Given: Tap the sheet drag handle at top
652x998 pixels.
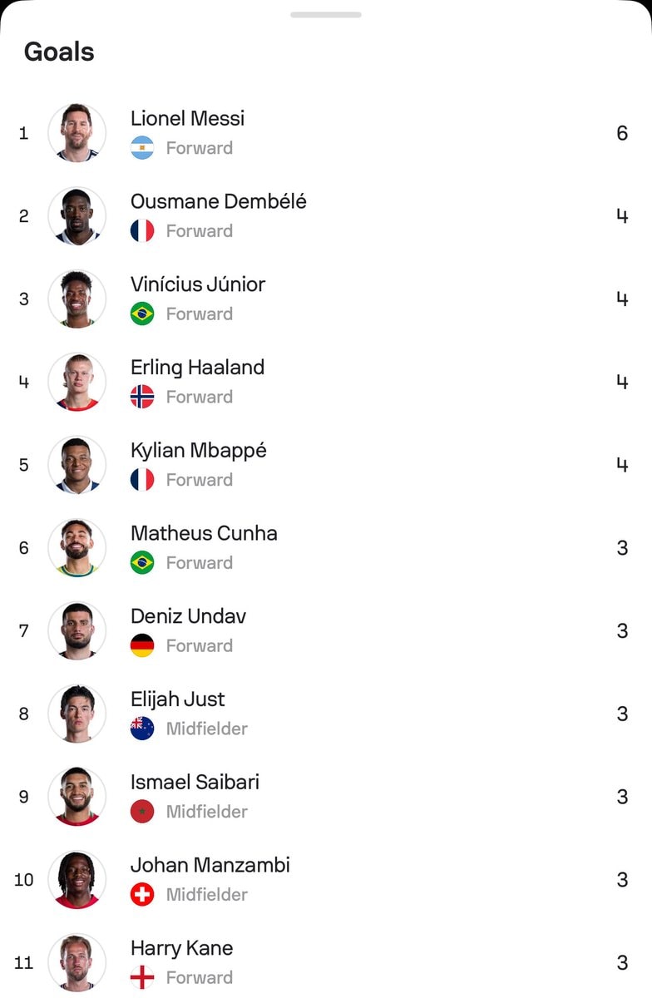Looking at the screenshot, I should pos(326,15).
